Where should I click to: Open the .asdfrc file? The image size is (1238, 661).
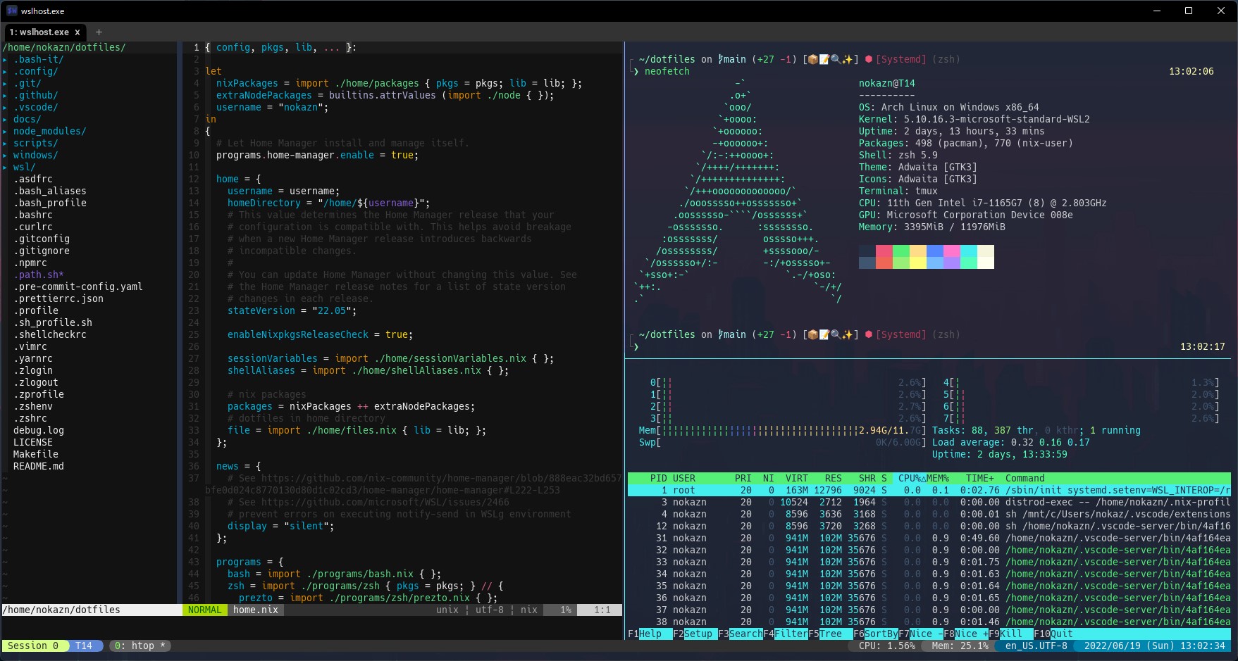point(33,179)
